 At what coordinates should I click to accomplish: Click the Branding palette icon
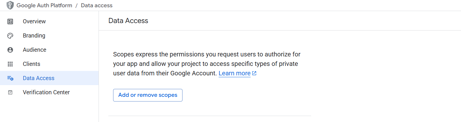(x=10, y=36)
